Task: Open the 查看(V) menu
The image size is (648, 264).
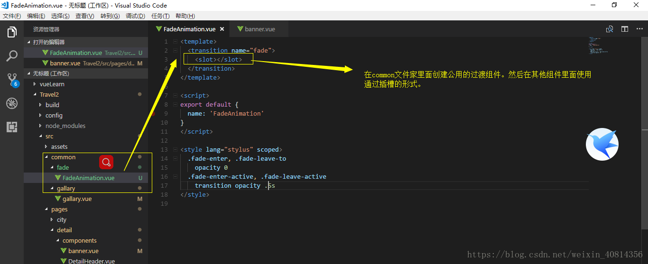Action: [x=84, y=16]
